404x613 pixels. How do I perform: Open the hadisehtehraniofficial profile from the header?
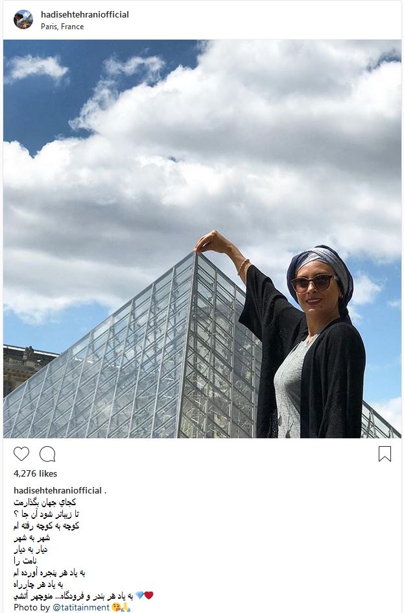tap(85, 14)
